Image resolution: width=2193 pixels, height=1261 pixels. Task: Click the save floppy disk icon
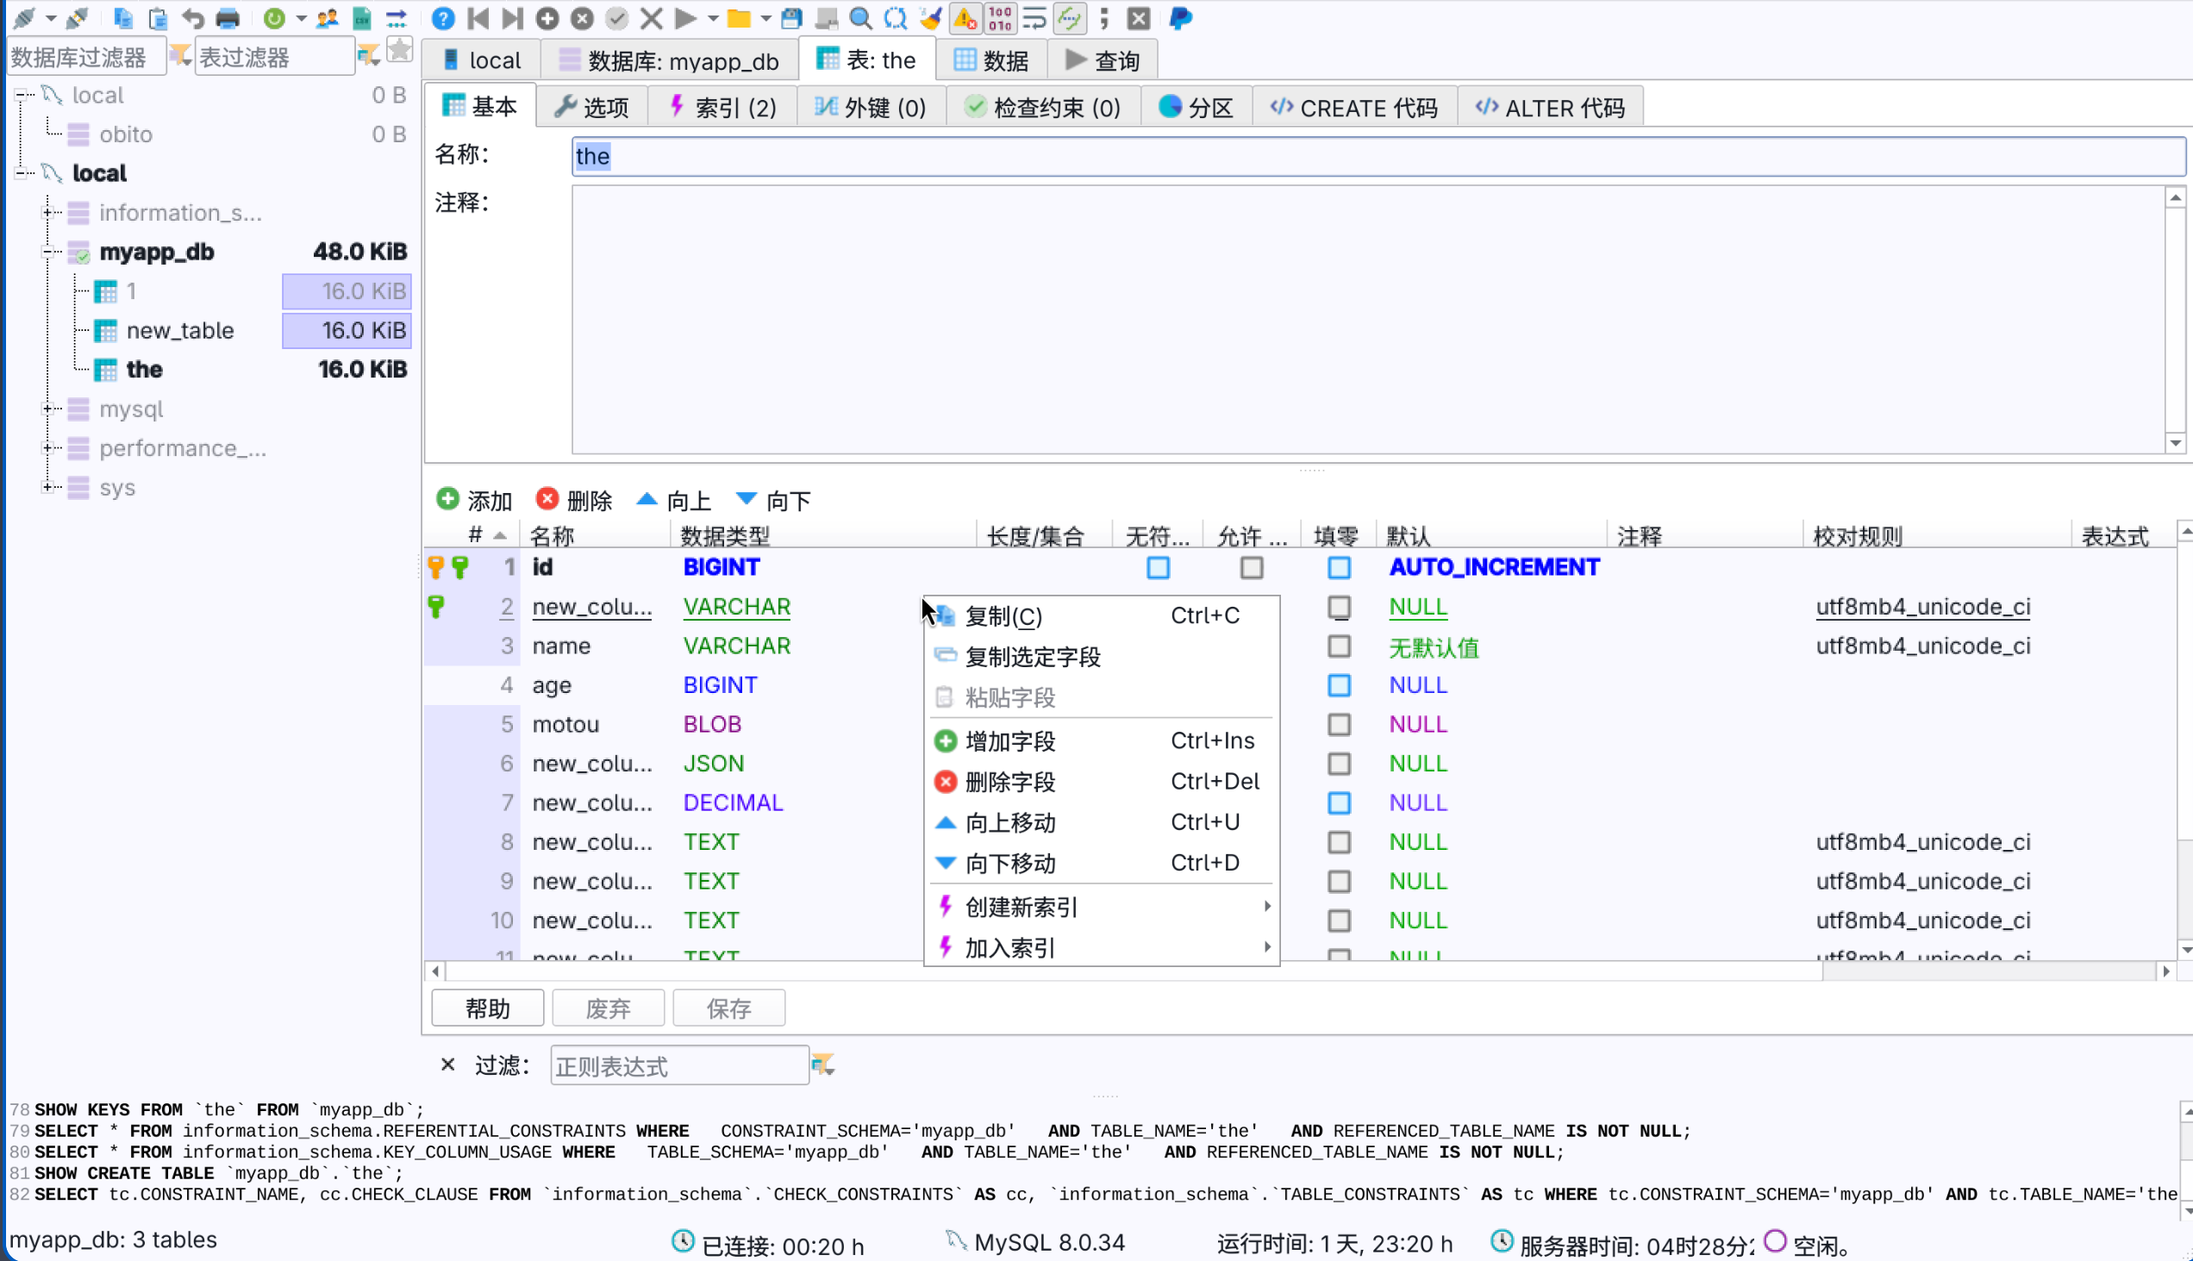[791, 18]
